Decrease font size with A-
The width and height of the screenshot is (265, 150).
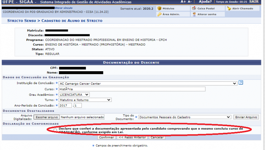coord(189,2)
